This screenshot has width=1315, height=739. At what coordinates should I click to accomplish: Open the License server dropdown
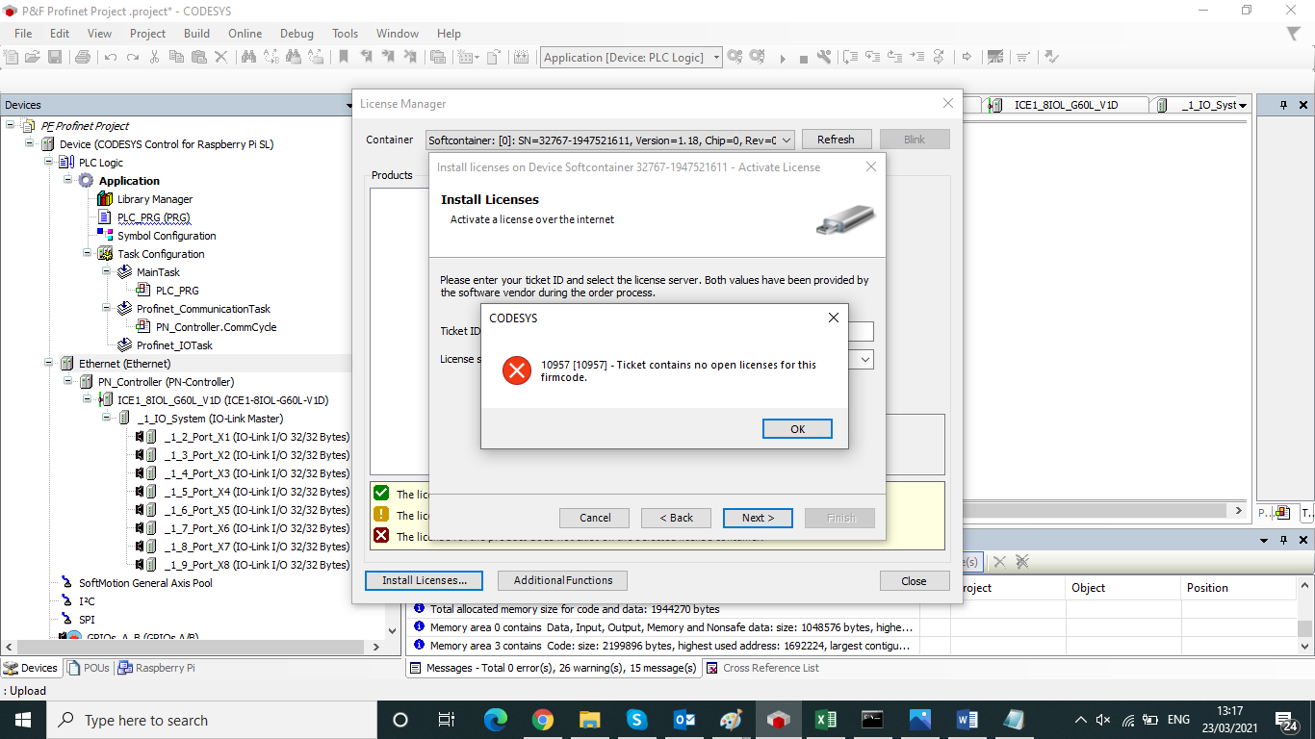coord(862,359)
